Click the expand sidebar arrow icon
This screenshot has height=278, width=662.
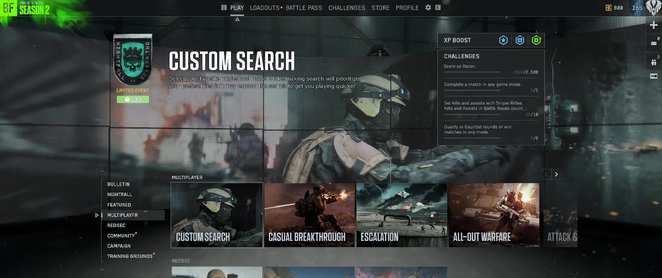tap(654, 76)
